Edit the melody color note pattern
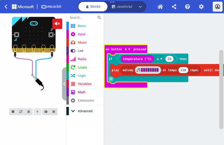224x145 pixels. click(x=148, y=70)
